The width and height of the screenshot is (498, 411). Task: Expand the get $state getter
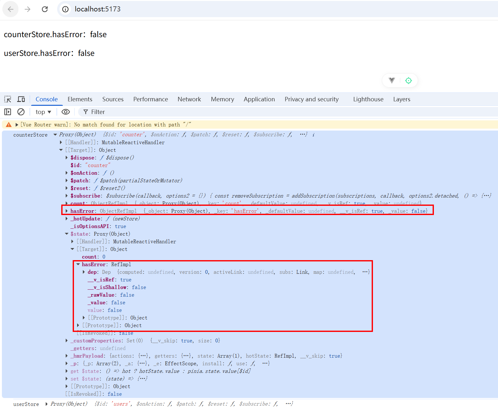(67, 371)
